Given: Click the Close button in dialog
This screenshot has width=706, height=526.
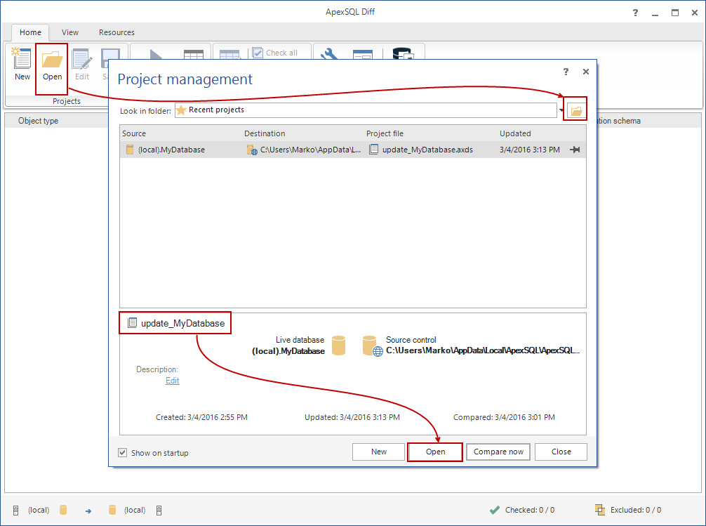Looking at the screenshot, I should click(561, 452).
